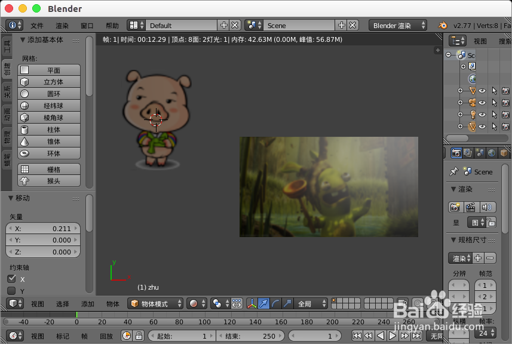Open the 3D view 添加 menu

87,304
